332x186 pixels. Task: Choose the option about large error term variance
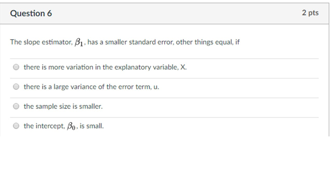point(16,87)
